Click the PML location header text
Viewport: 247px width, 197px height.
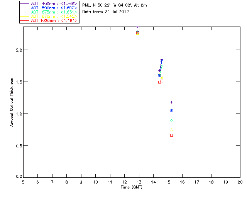(x=115, y=5)
